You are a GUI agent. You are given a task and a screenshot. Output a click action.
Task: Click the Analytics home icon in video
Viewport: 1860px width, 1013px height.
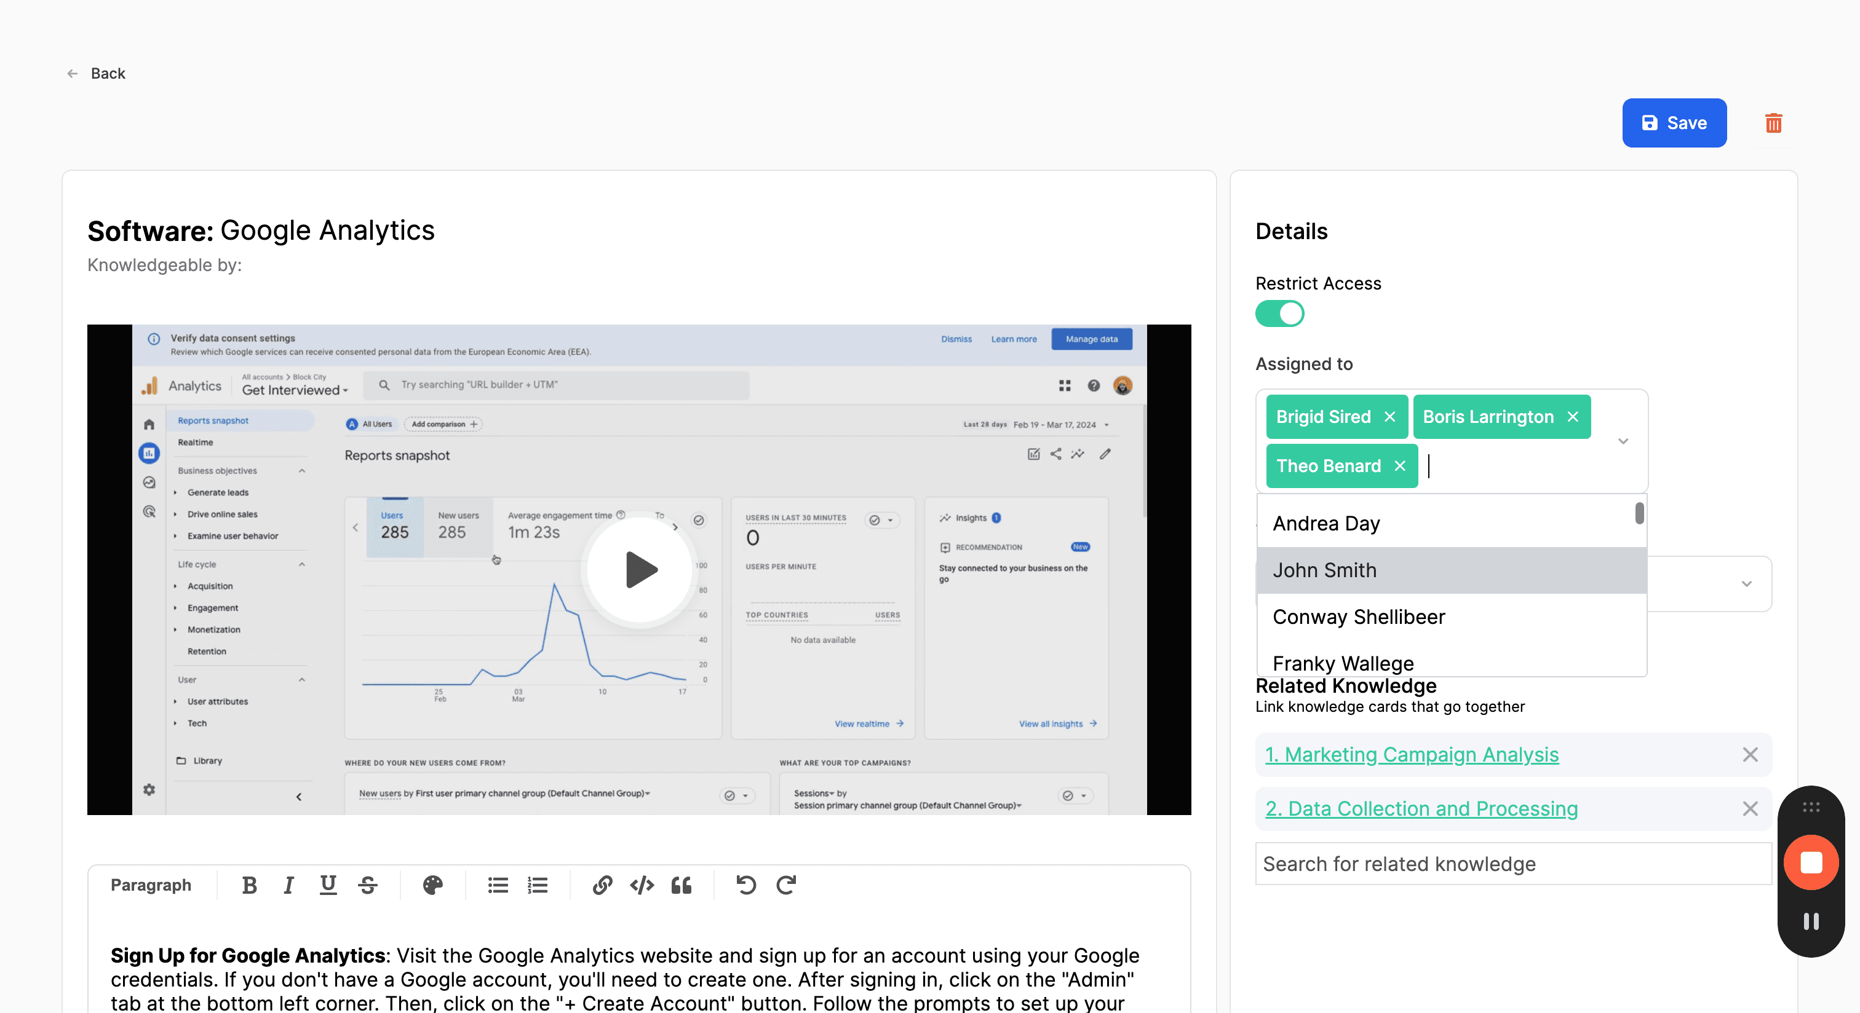point(149,424)
